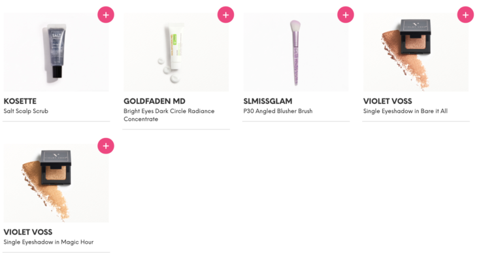Click VIOLET VOSS heading above Bare it All
This screenshot has width=479, height=260.
[388, 101]
